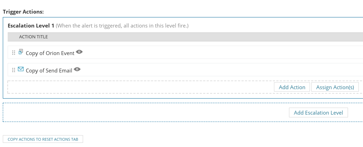Select the Copy of Orion Event row background

pyautogui.click(x=185, y=52)
